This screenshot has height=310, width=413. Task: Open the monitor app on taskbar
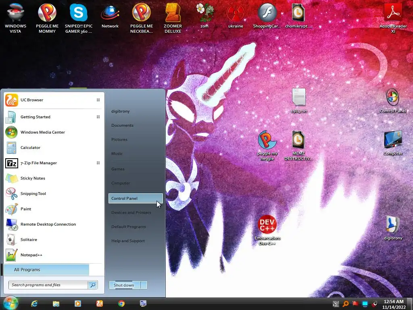pyautogui.click(x=143, y=304)
